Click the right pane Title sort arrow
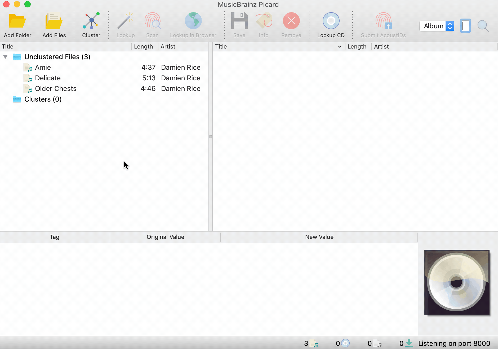Screen dimensions: 498x349 click(x=339, y=47)
